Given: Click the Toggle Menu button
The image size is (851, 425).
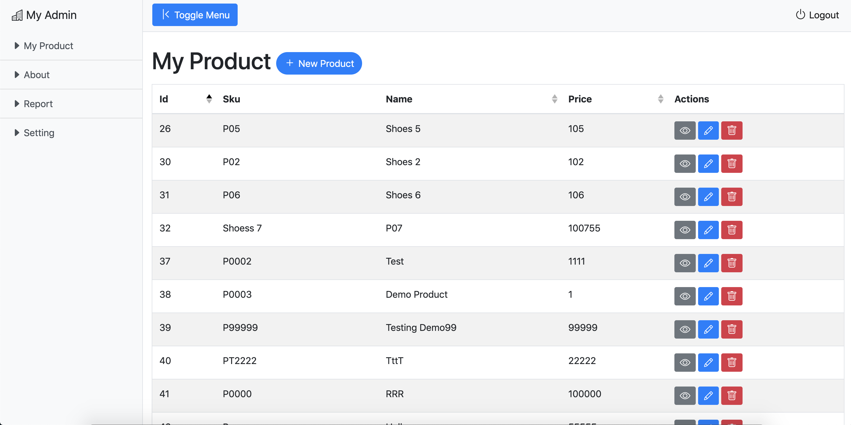Looking at the screenshot, I should (x=195, y=15).
